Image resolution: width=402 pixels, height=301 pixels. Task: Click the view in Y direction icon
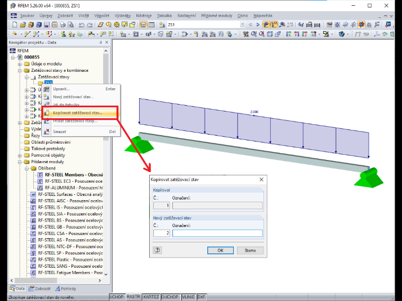pyautogui.click(x=297, y=34)
